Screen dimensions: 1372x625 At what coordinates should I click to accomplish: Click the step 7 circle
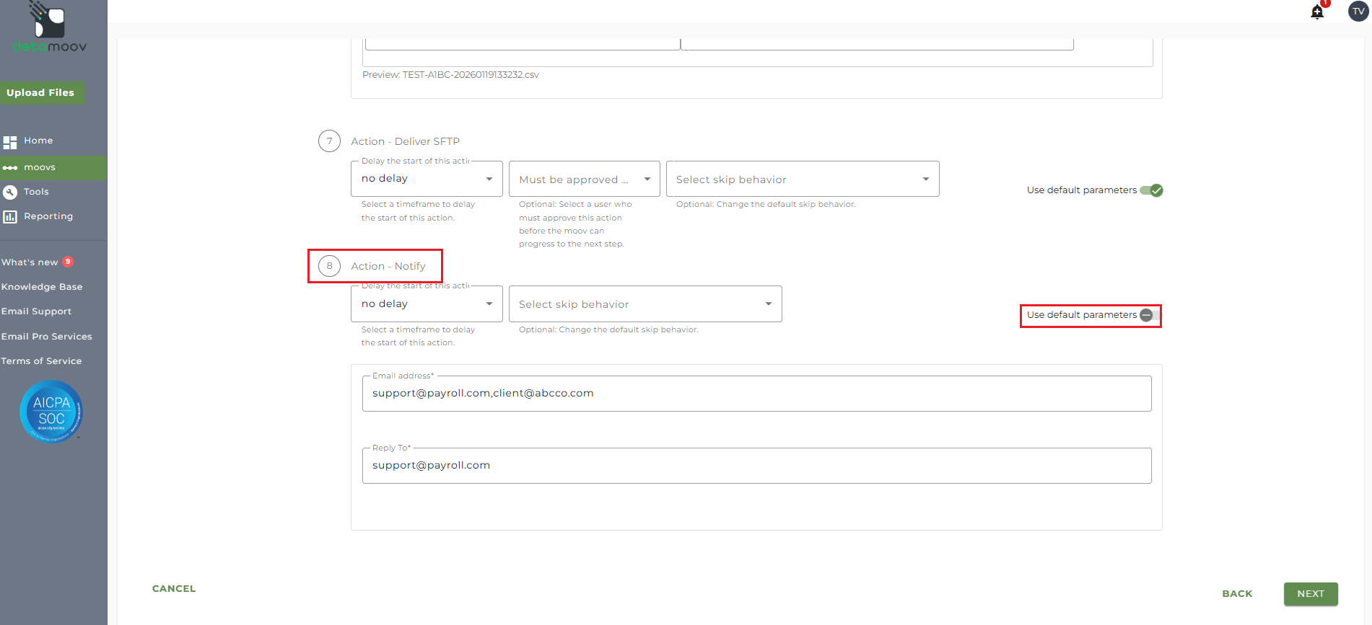coord(329,141)
